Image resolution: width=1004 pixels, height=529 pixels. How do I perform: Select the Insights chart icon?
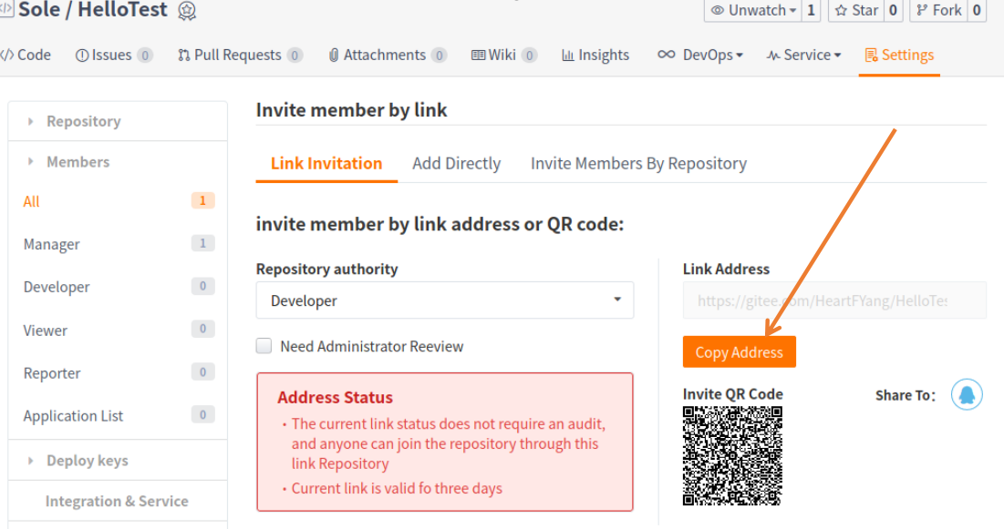tap(566, 54)
